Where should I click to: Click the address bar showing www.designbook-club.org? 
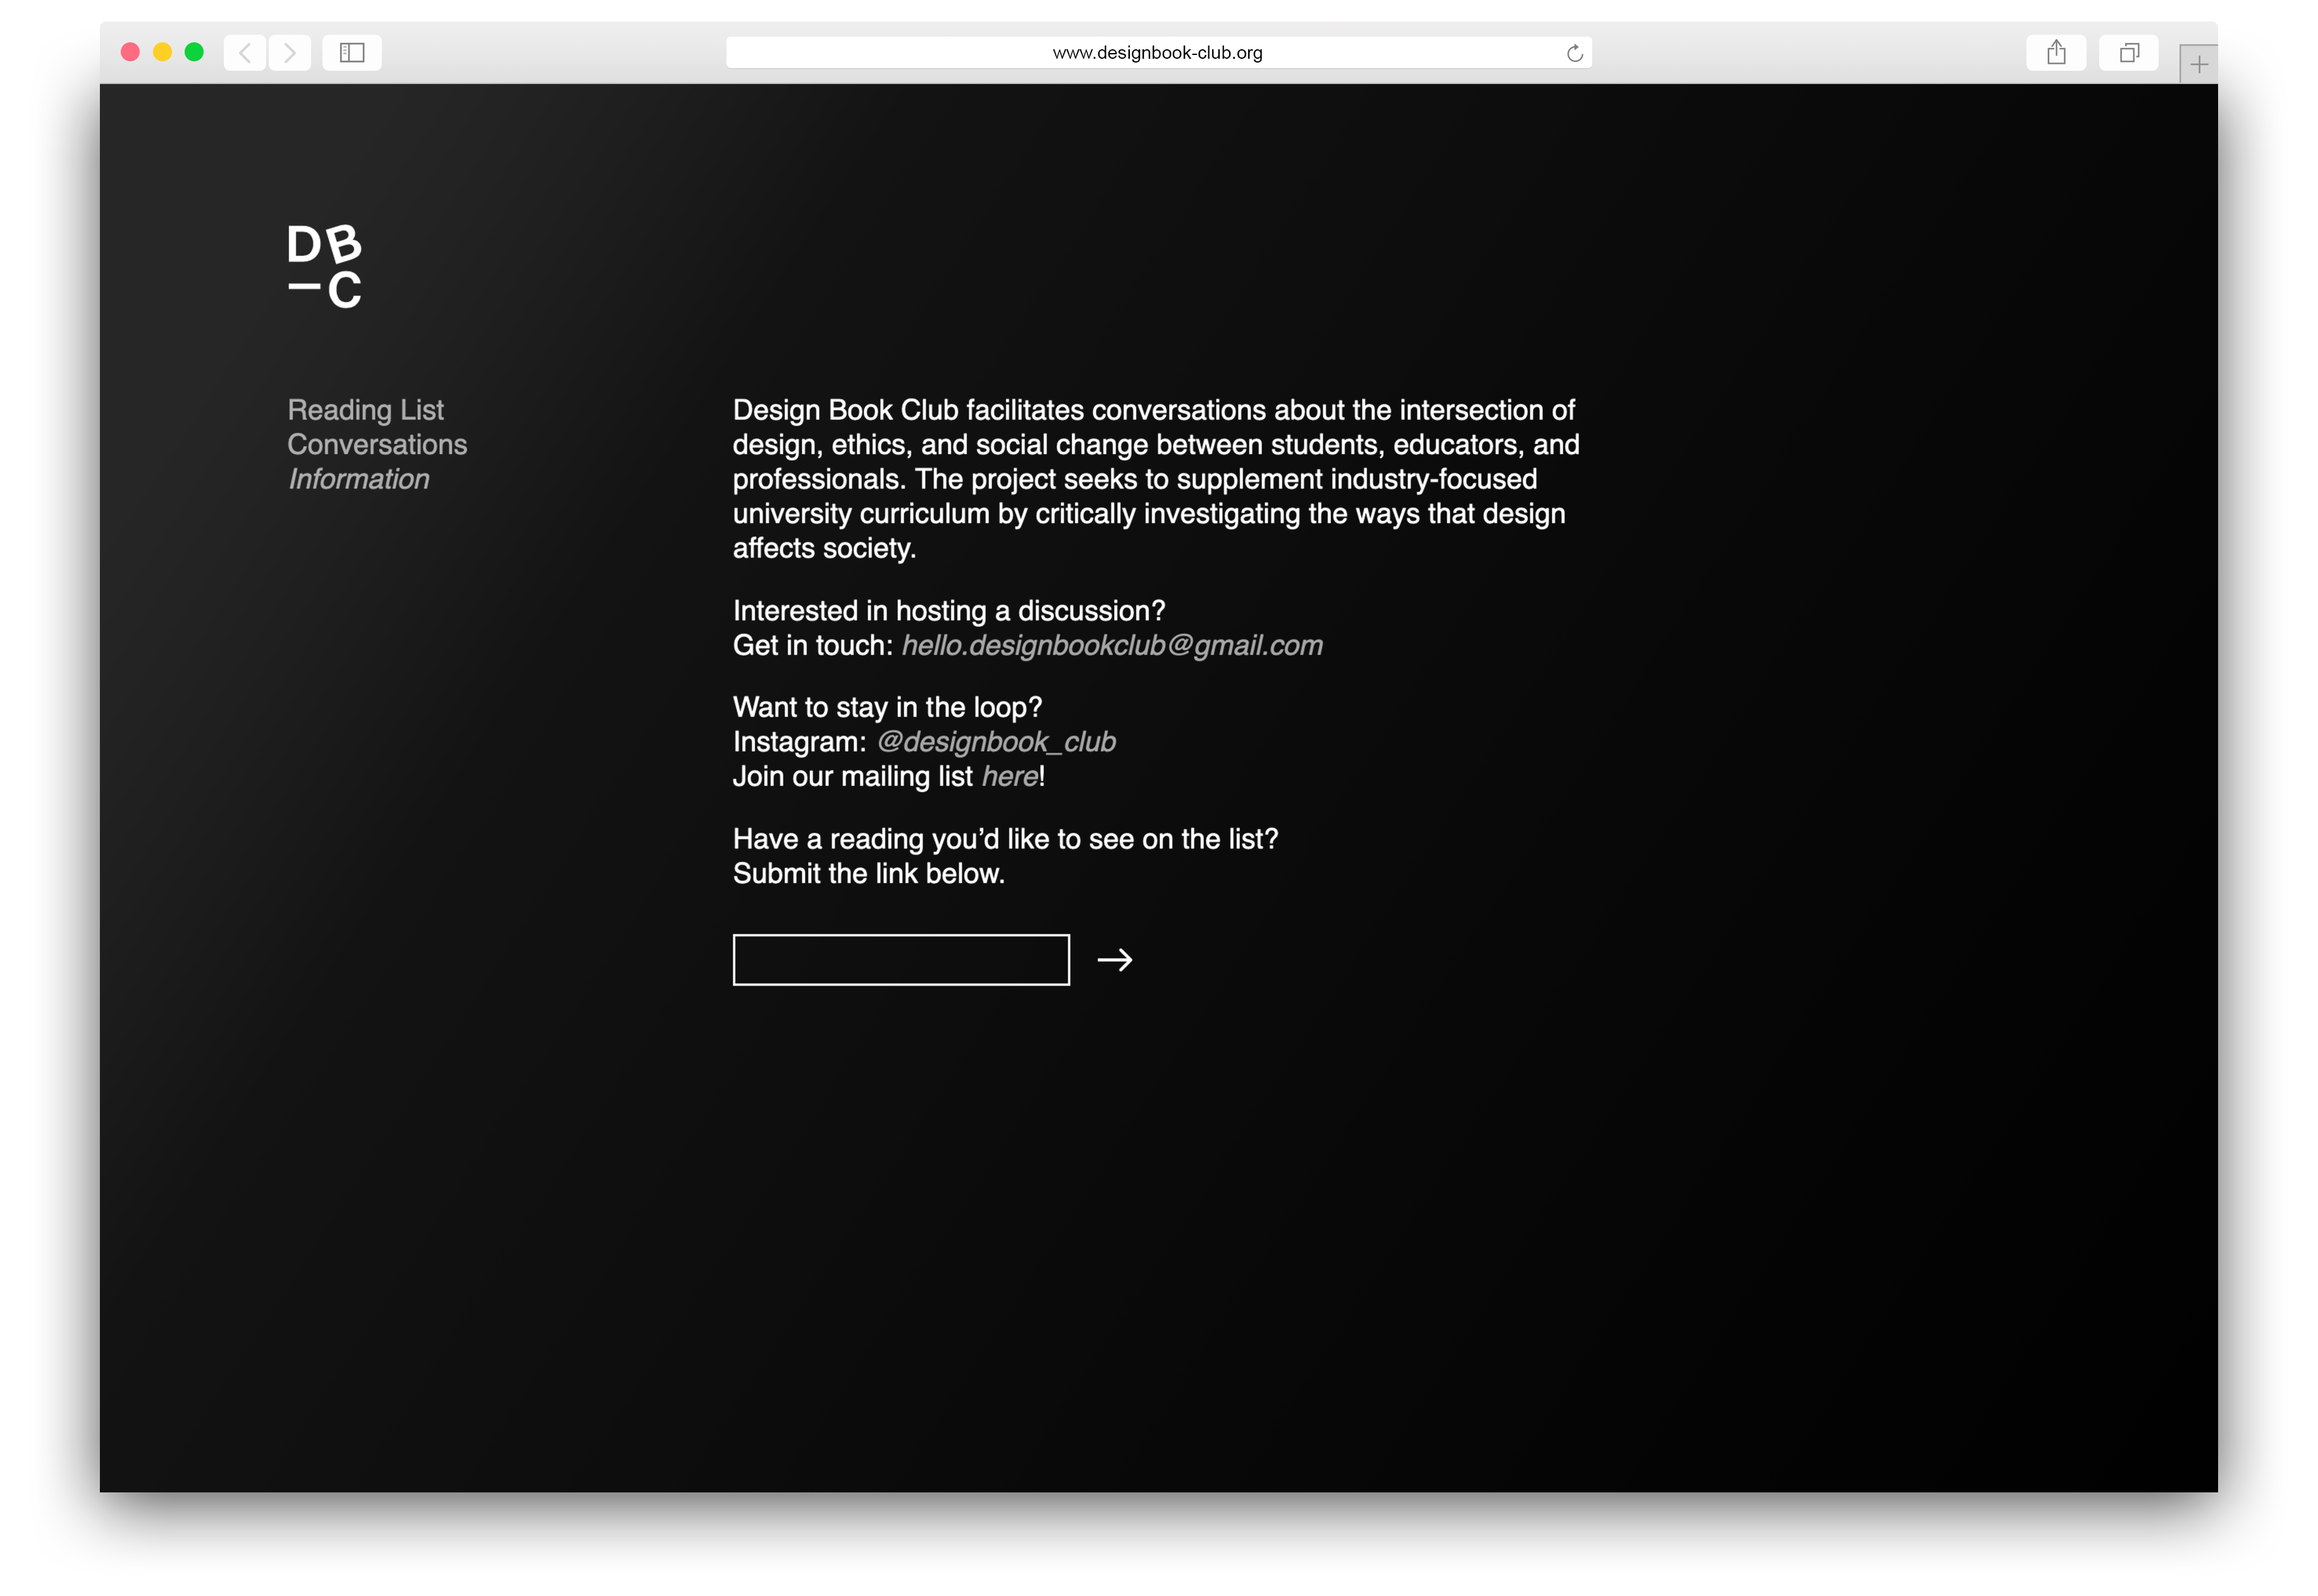1158,53
